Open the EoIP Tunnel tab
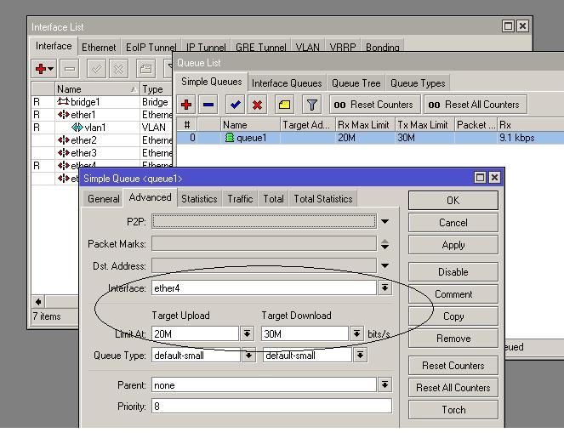The height and width of the screenshot is (444, 564). tap(151, 47)
